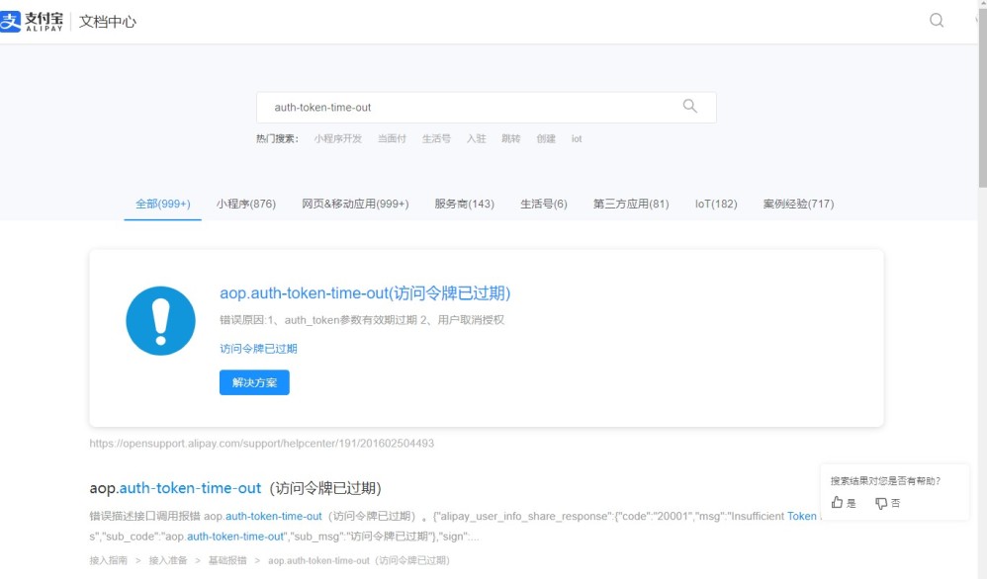The width and height of the screenshot is (987, 579).
Task: Select hot search term 跳转
Action: [x=510, y=139]
